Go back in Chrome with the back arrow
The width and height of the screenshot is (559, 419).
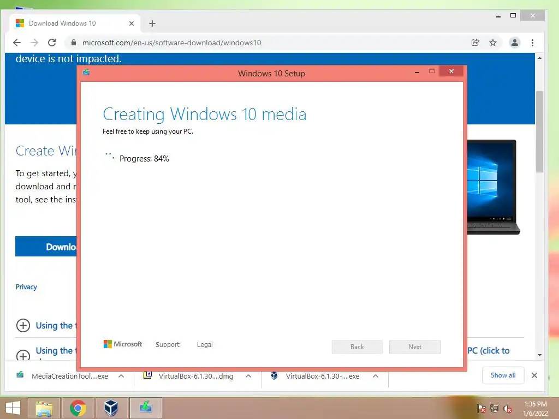[17, 43]
